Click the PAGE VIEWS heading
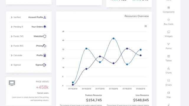 coord(42,82)
